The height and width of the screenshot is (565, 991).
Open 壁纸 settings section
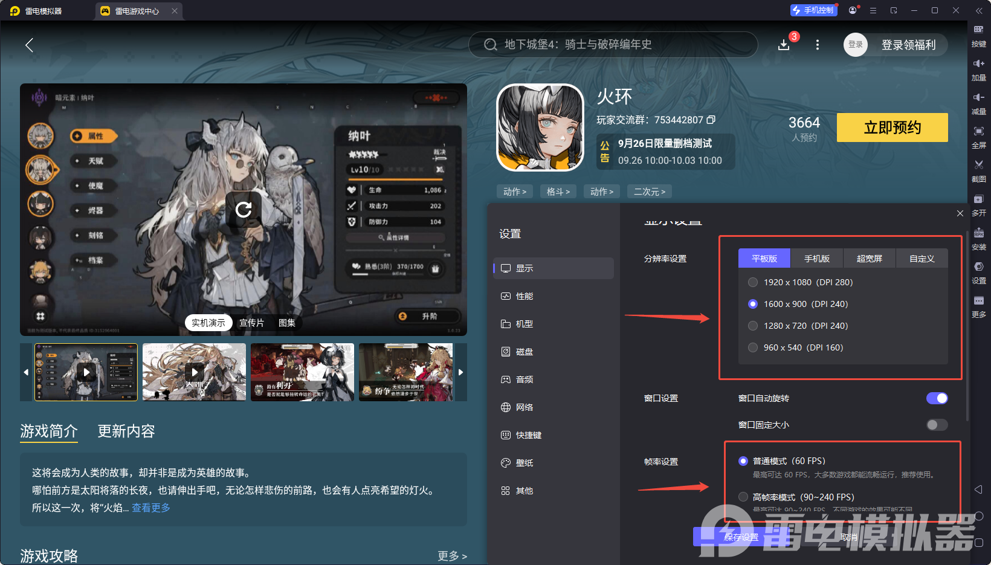[x=554, y=463]
